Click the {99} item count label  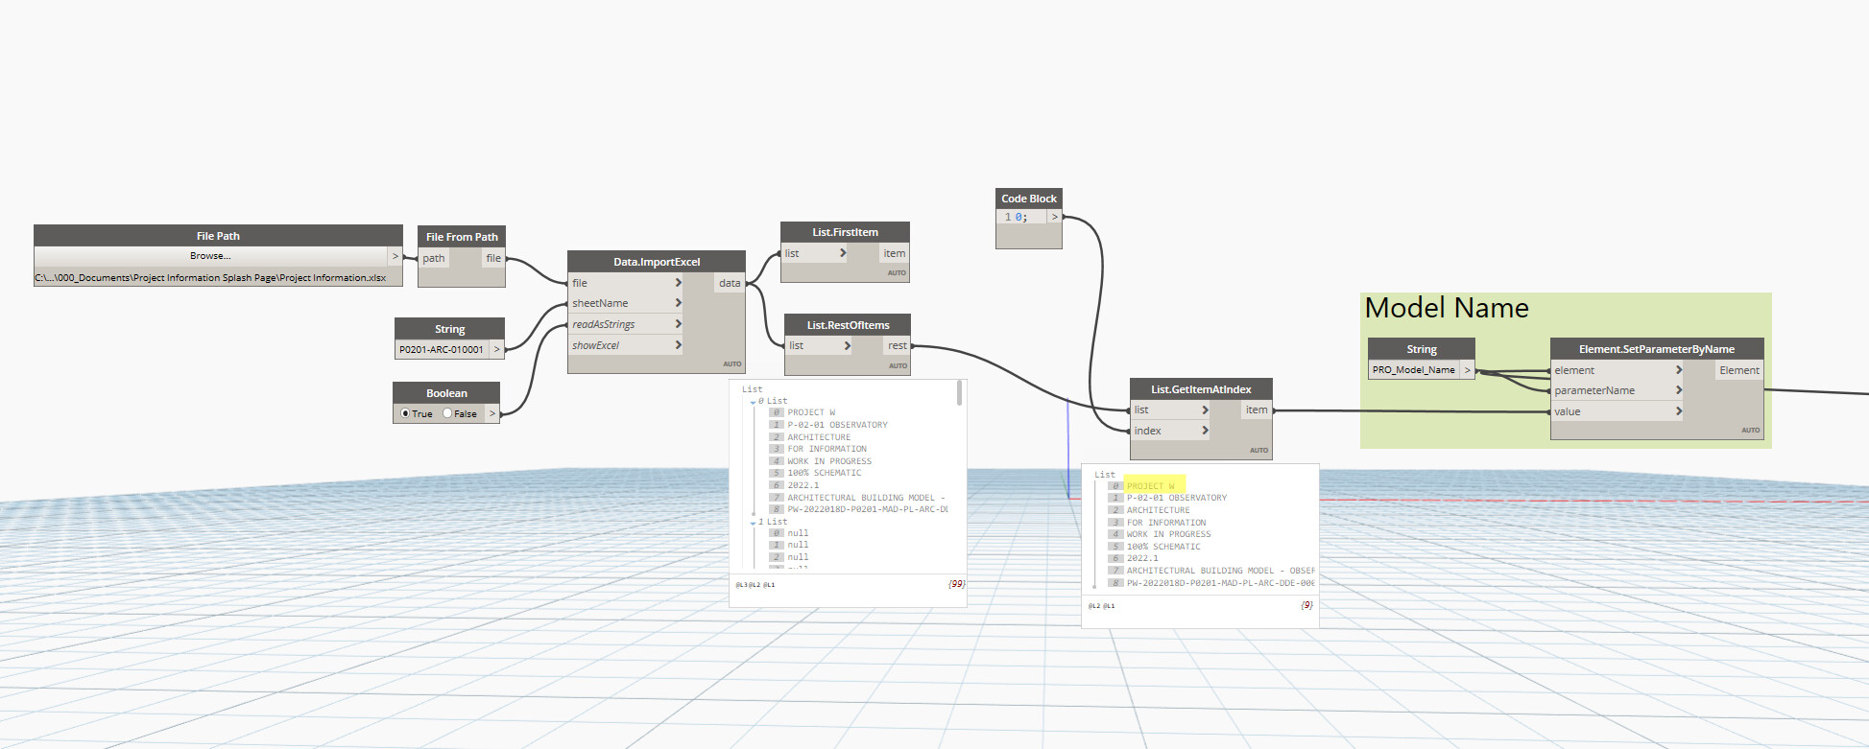pyautogui.click(x=956, y=583)
